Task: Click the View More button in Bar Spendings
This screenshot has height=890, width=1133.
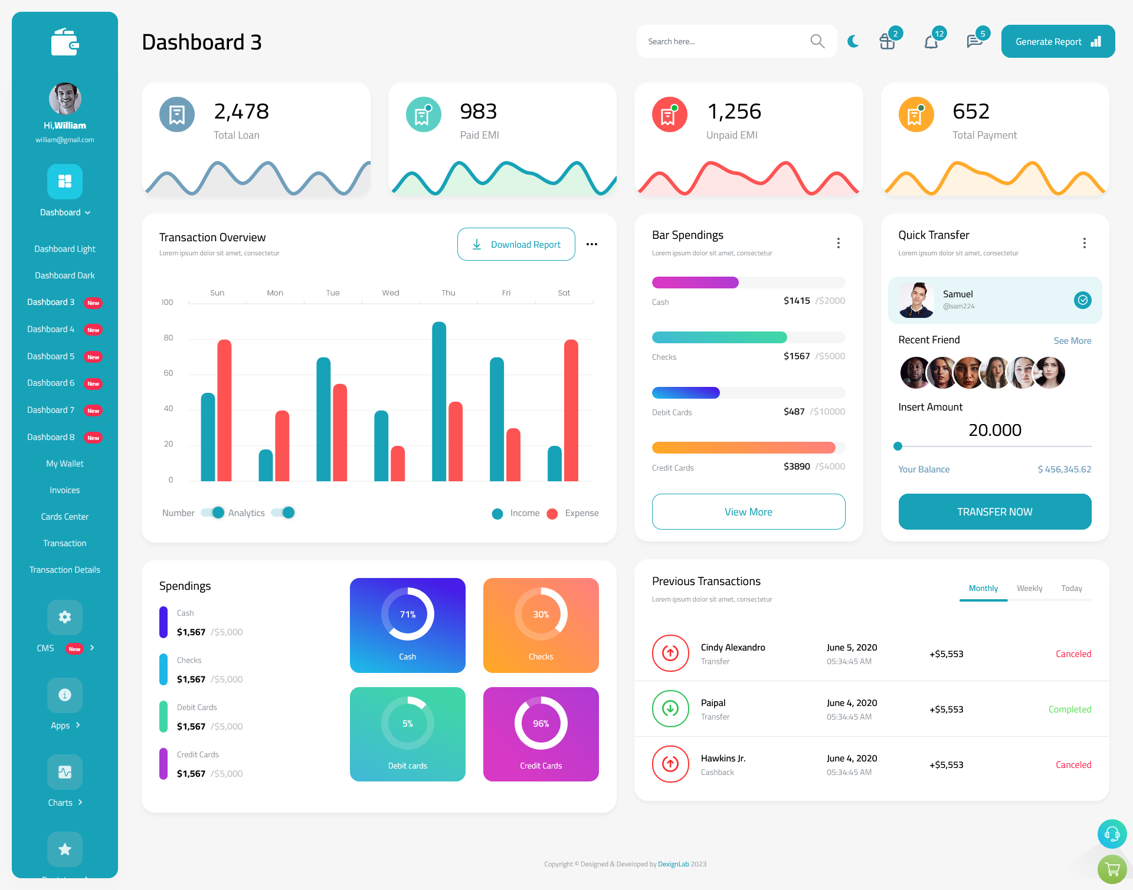Action: click(x=748, y=510)
